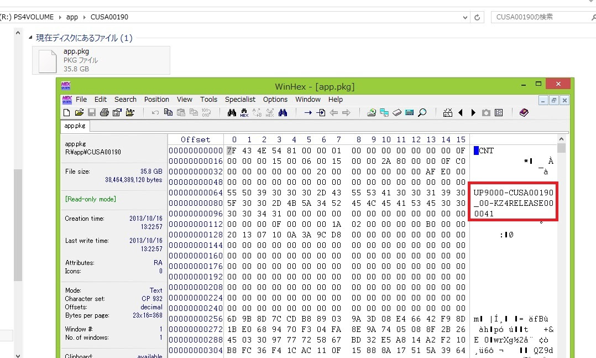
Task: Open the Options menu
Action: (275, 99)
